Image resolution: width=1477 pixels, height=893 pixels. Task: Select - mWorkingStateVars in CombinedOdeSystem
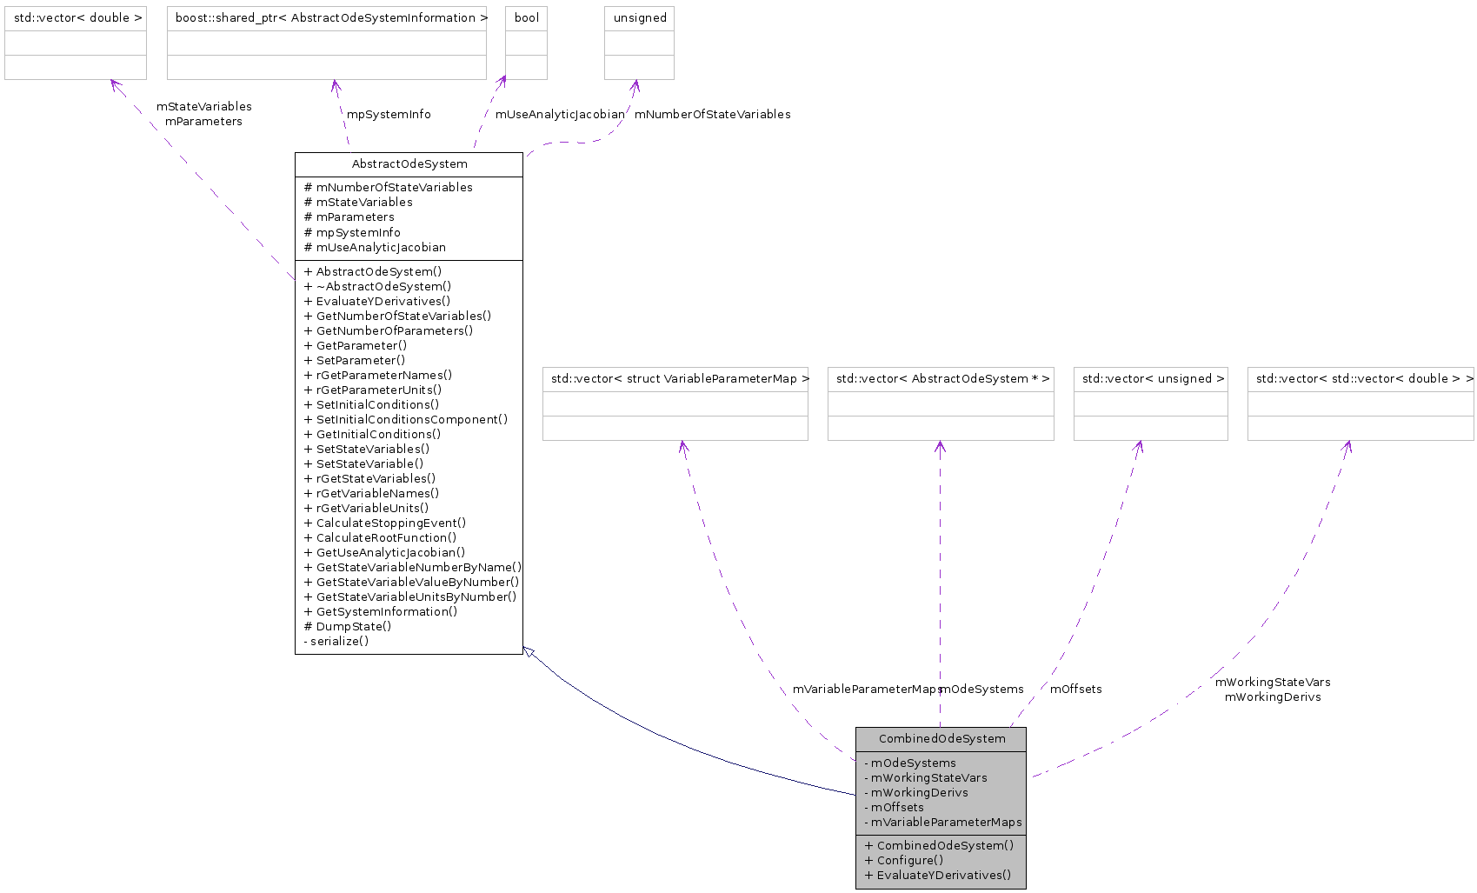click(926, 778)
